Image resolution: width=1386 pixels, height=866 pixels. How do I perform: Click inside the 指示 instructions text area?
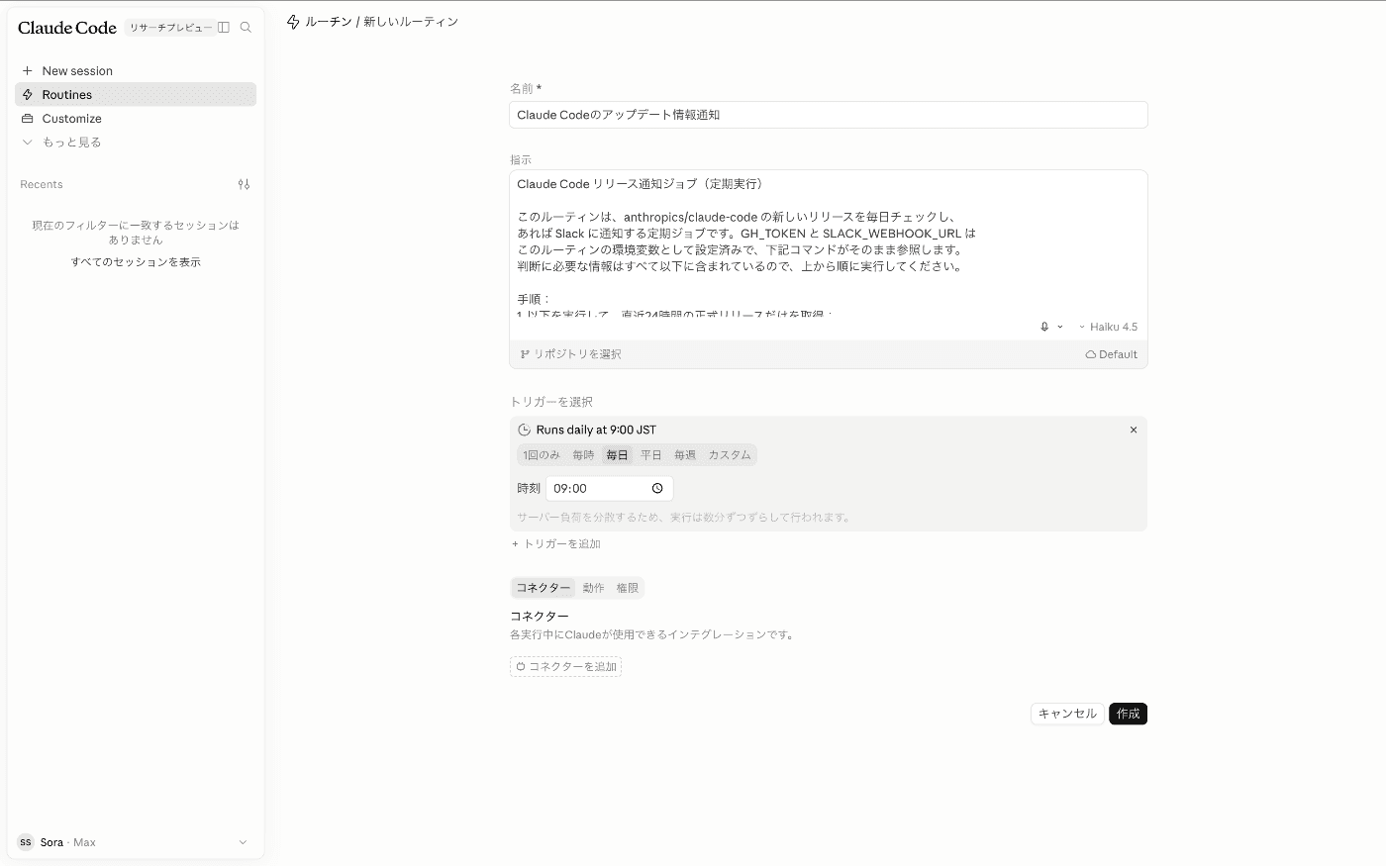click(829, 244)
